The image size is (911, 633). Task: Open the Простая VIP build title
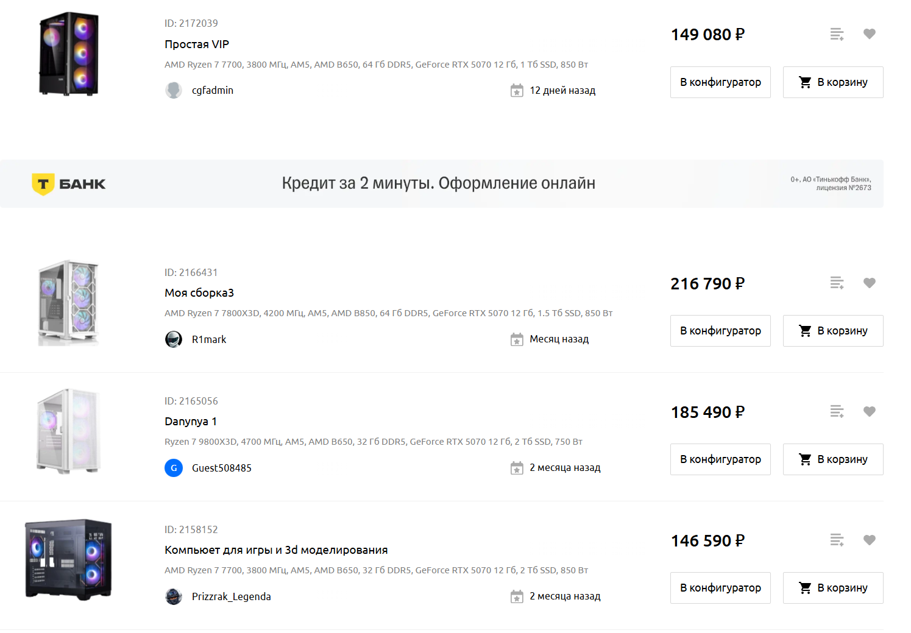pos(197,44)
